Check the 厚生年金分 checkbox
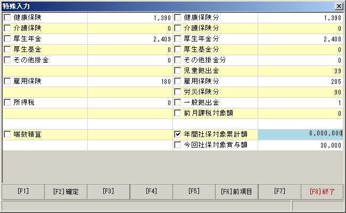The height and width of the screenshot is (213, 346). tap(178, 39)
